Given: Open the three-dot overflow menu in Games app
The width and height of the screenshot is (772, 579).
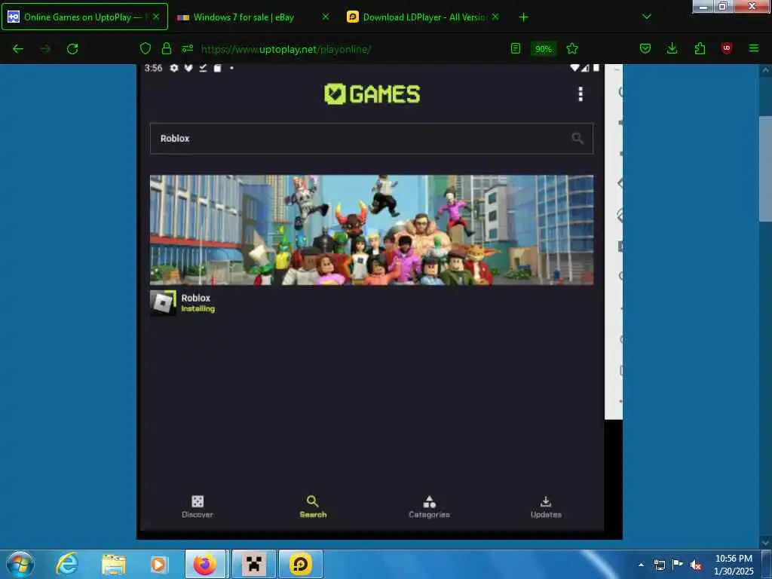Looking at the screenshot, I should tap(581, 93).
